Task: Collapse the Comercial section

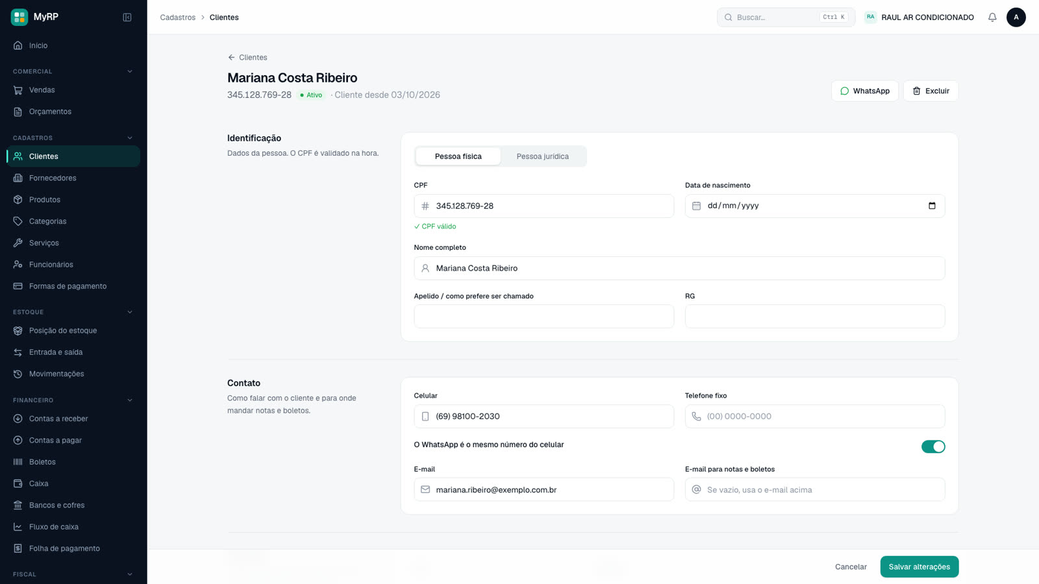Action: pos(130,71)
